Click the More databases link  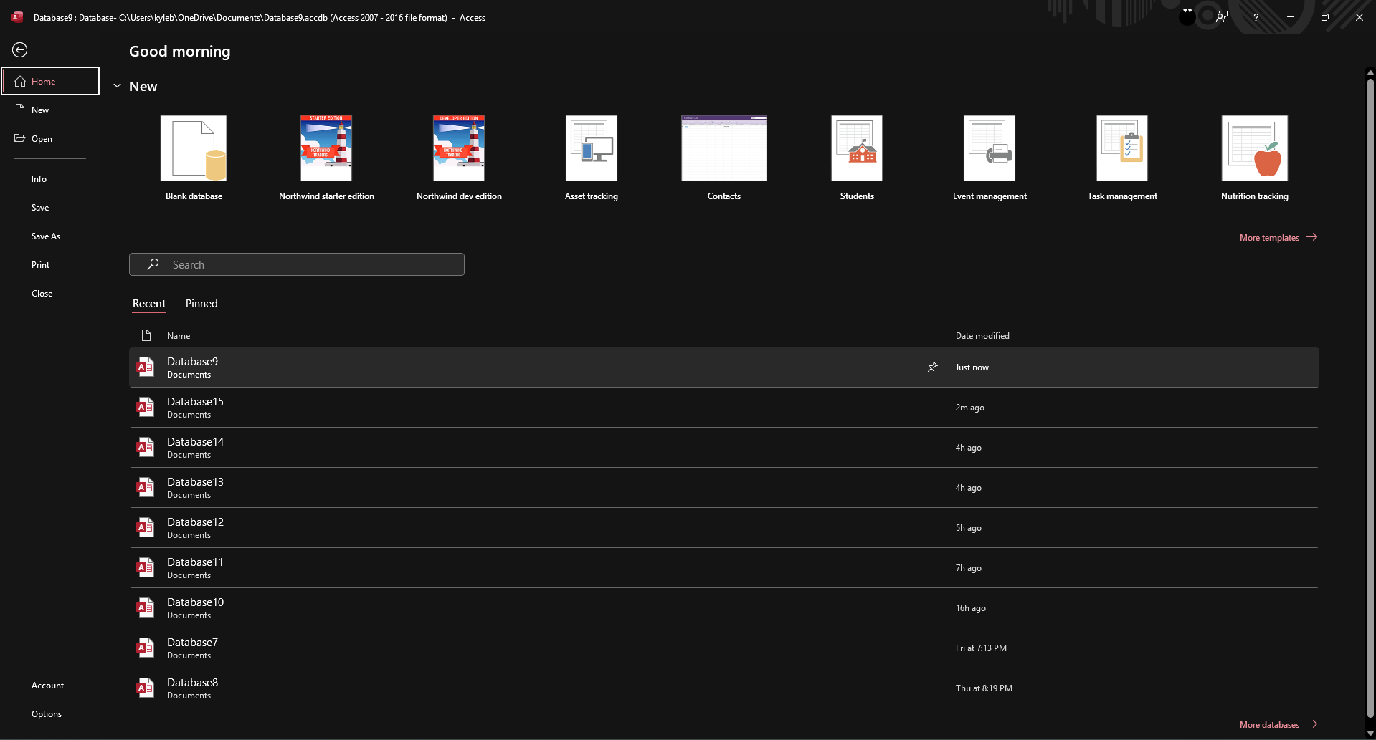coord(1278,724)
